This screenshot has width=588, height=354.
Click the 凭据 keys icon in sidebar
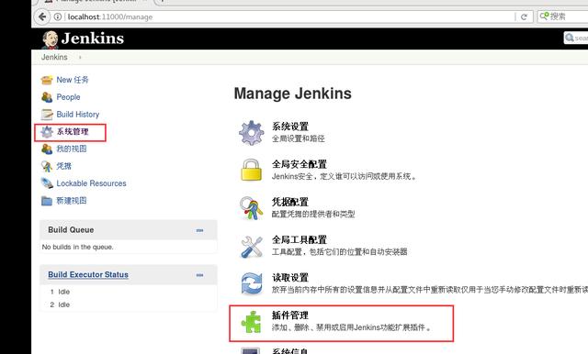pyautogui.click(x=47, y=166)
